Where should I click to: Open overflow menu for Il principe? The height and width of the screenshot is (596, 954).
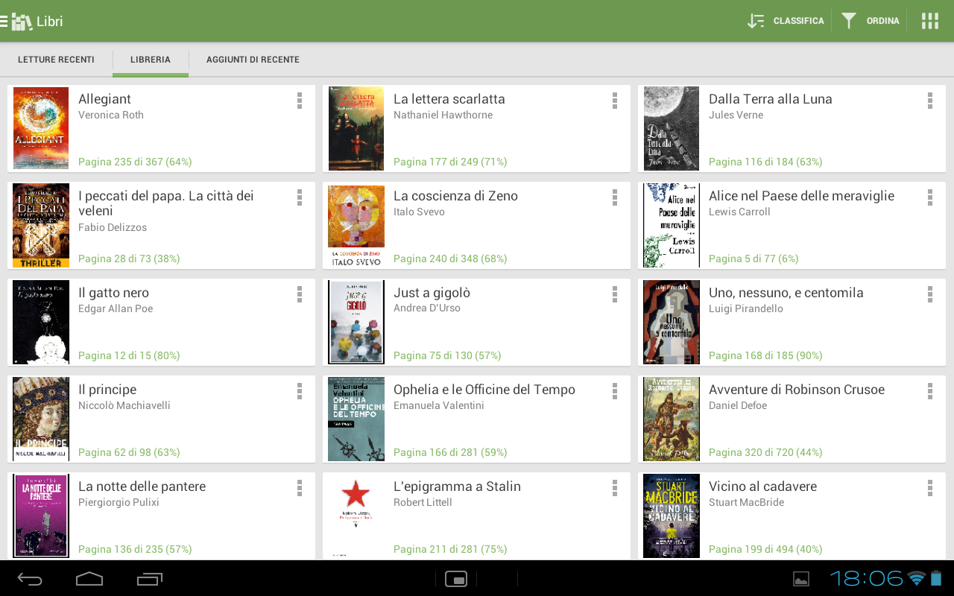(300, 391)
